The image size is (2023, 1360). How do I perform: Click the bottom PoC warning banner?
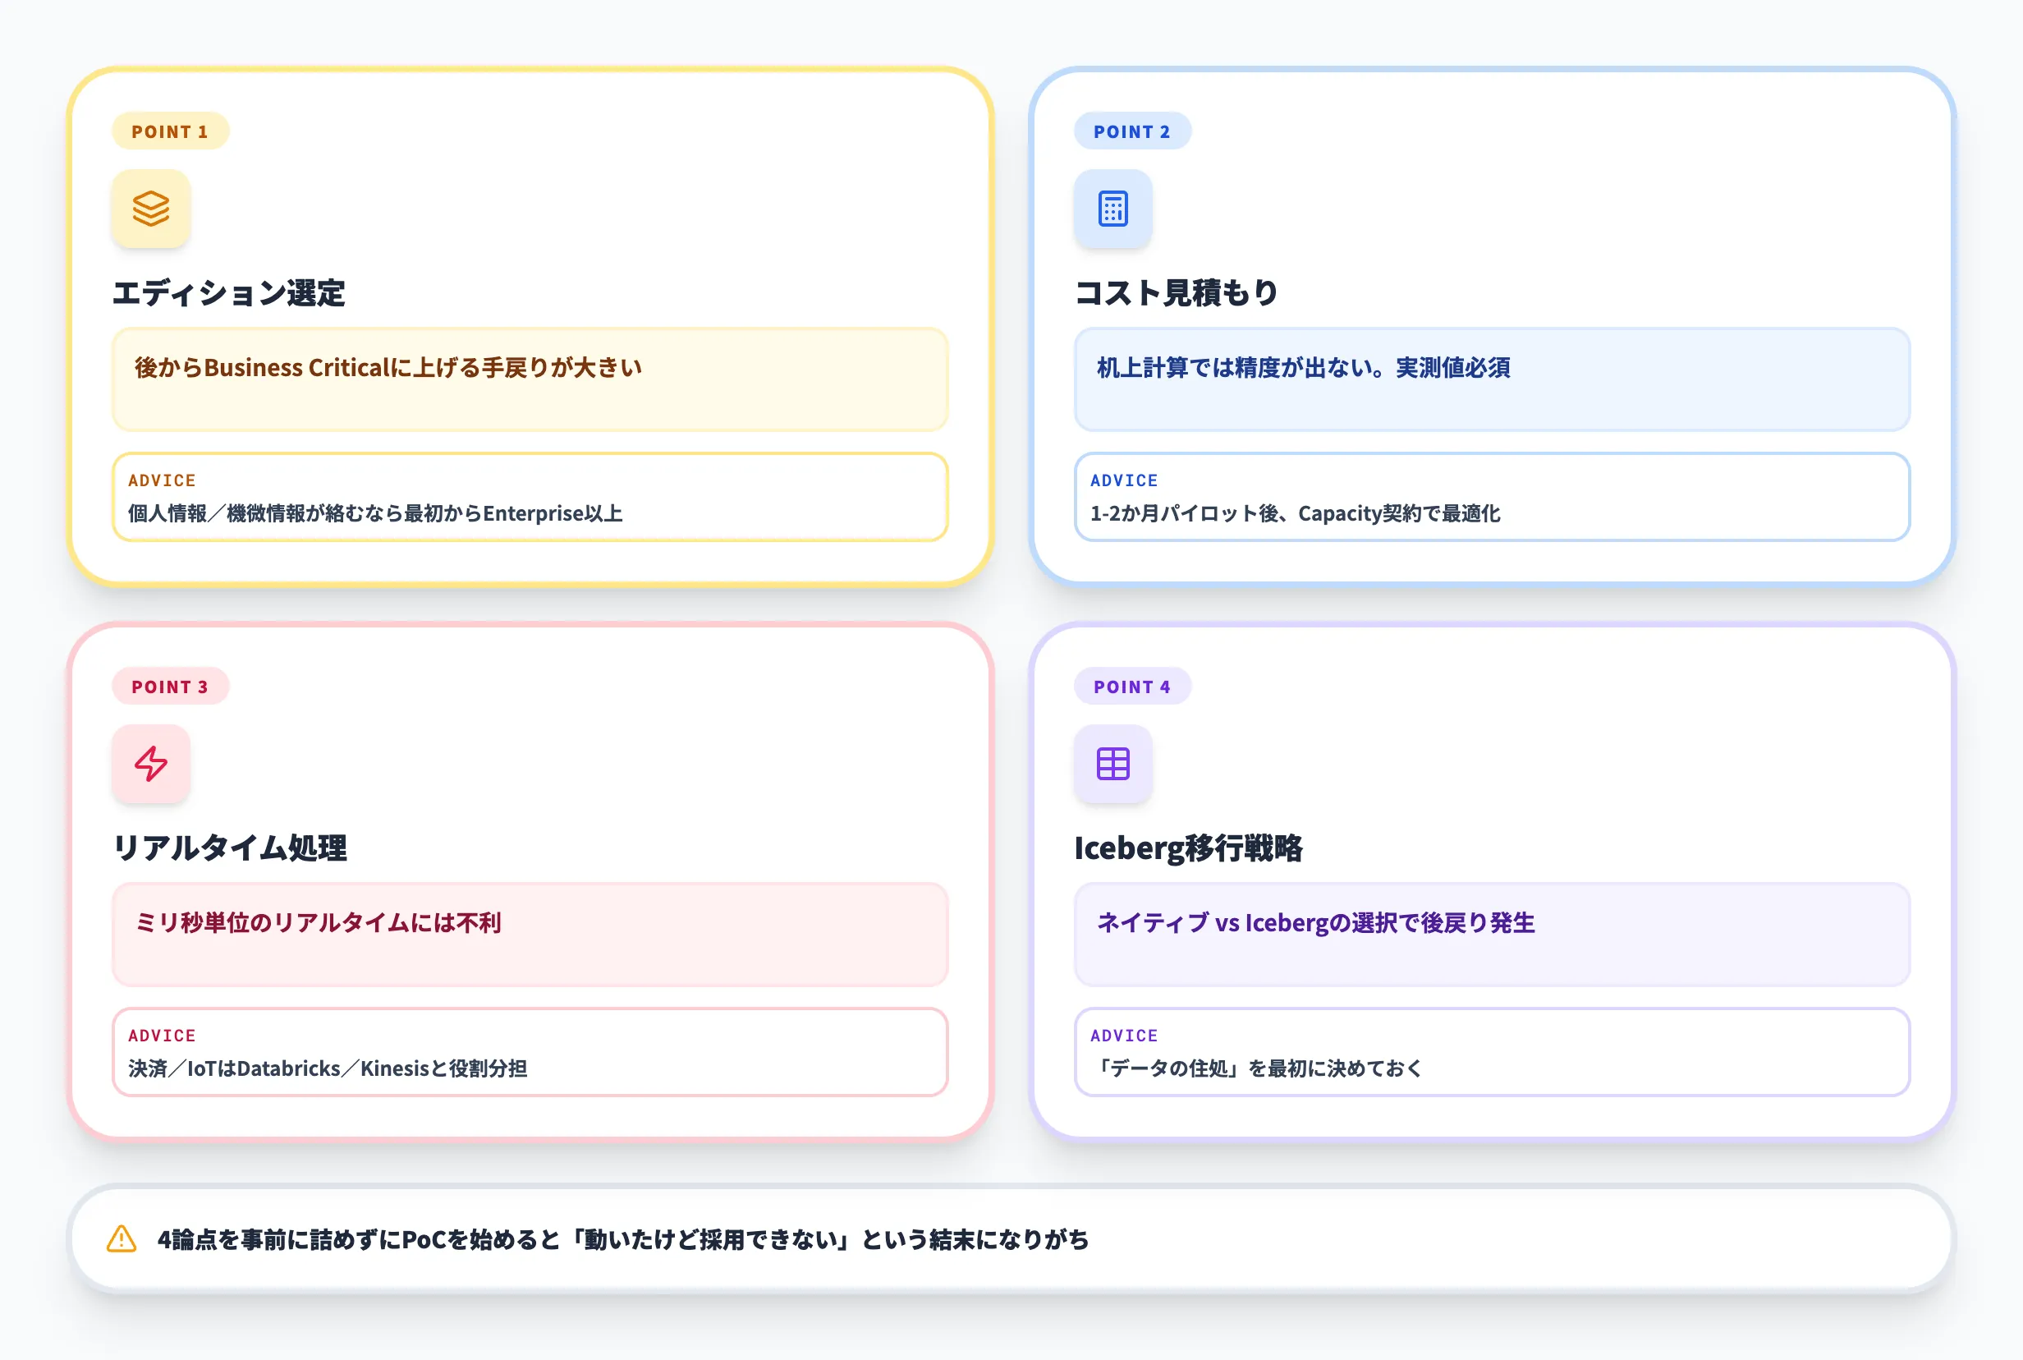coord(1011,1239)
